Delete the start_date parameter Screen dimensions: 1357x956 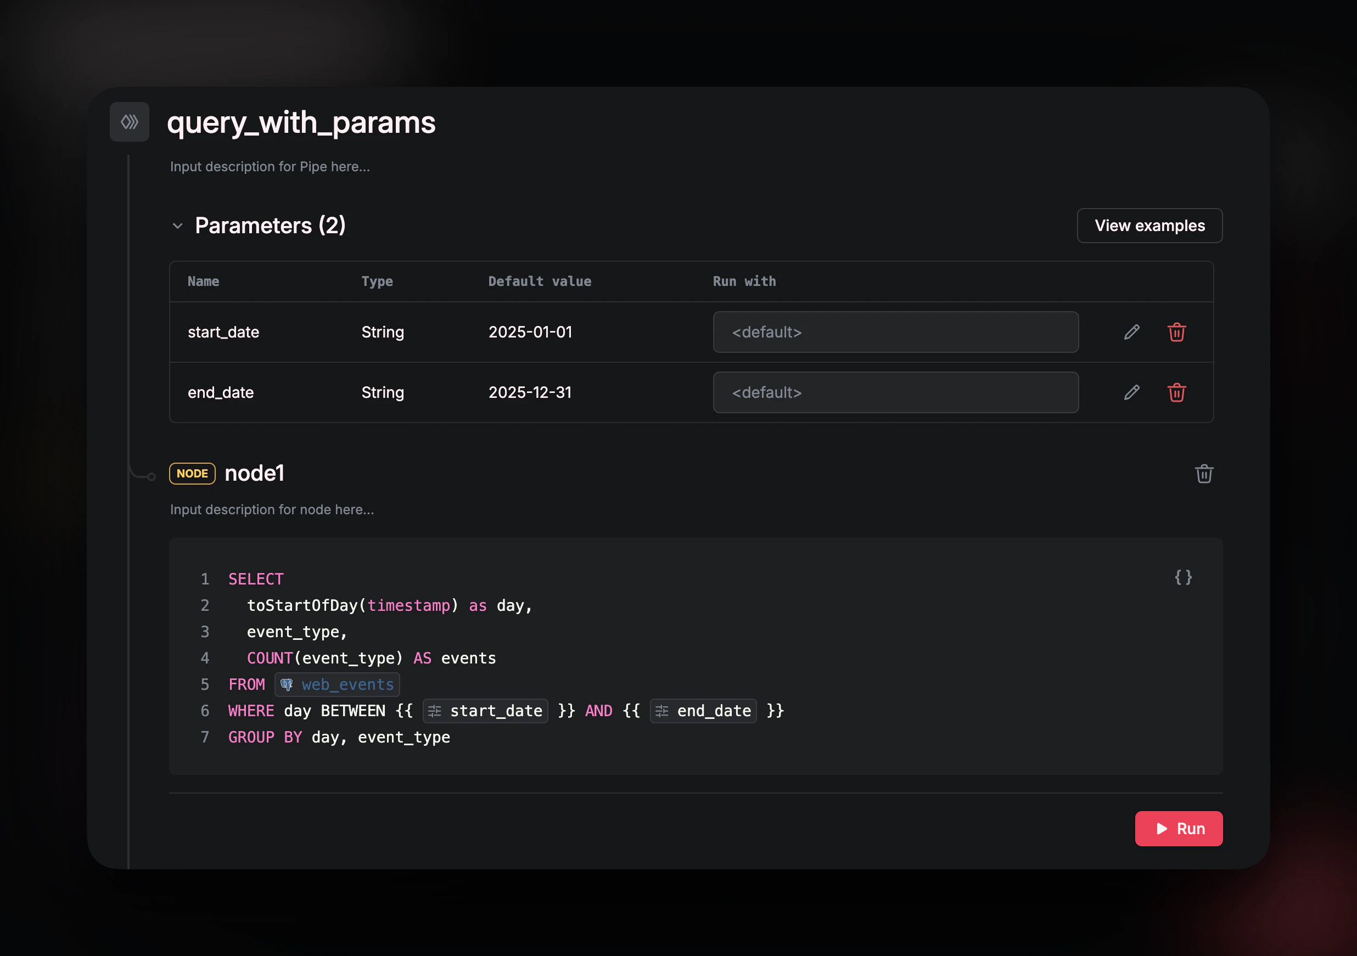(x=1176, y=332)
